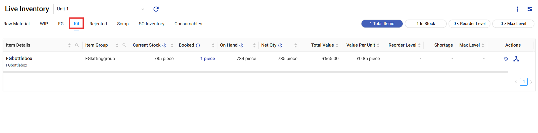Click the refresh inventory icon
538x133 pixels.
click(x=156, y=9)
